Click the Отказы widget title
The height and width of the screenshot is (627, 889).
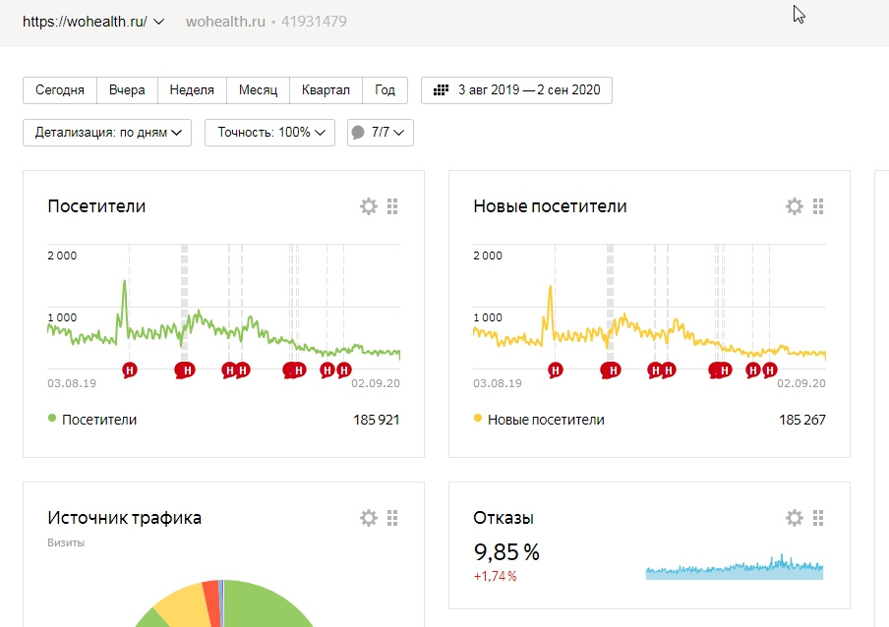pos(504,518)
